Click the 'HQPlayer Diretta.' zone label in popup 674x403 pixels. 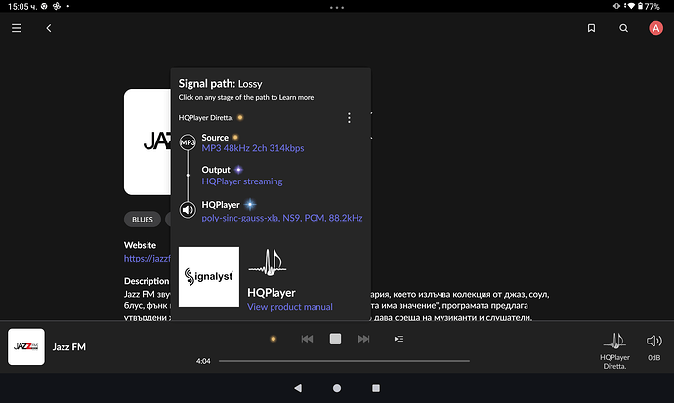205,118
